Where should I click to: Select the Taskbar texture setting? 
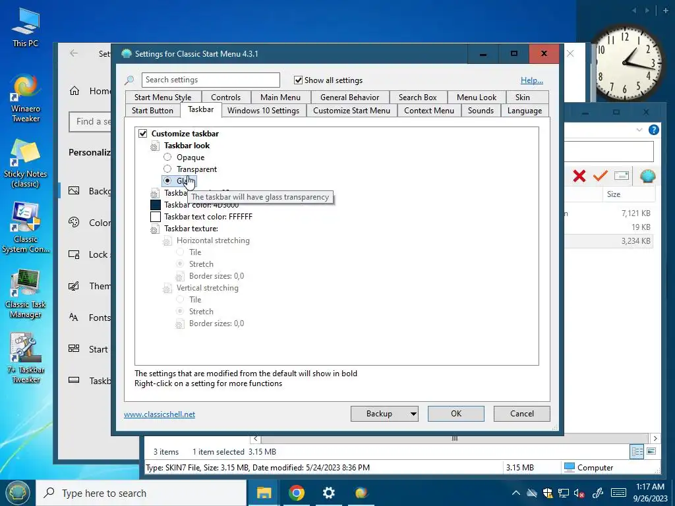click(x=191, y=229)
